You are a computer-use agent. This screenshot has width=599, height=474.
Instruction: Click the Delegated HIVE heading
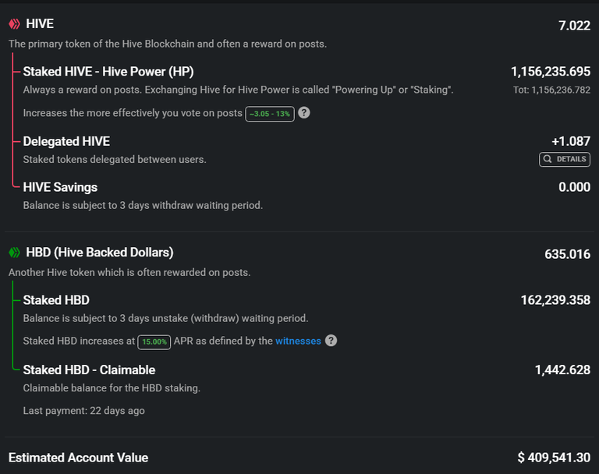coord(66,141)
